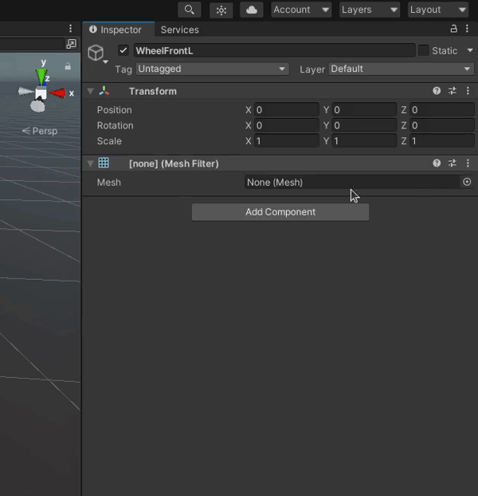Open Mesh Filter three-dot context menu

click(467, 163)
